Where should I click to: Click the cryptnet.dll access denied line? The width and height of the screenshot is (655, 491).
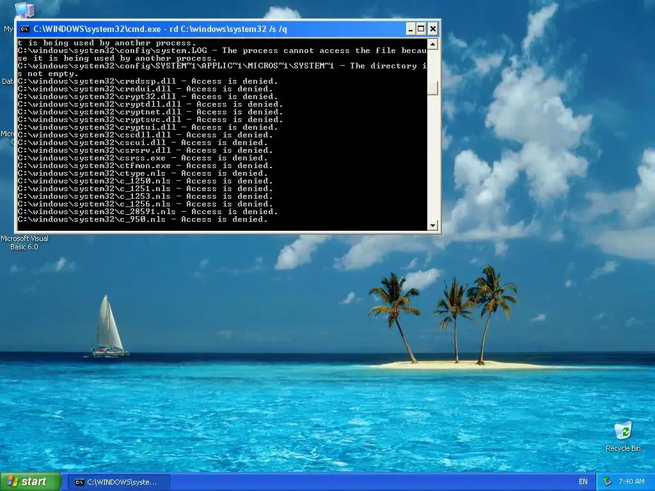click(x=150, y=112)
